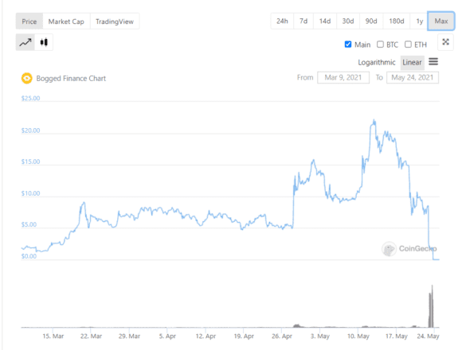The image size is (462, 350).
Task: Select the 1y time range
Action: [419, 21]
